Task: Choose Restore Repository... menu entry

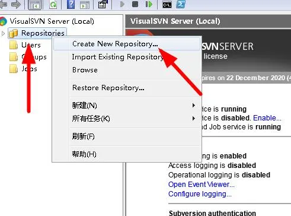Action: 127,88
